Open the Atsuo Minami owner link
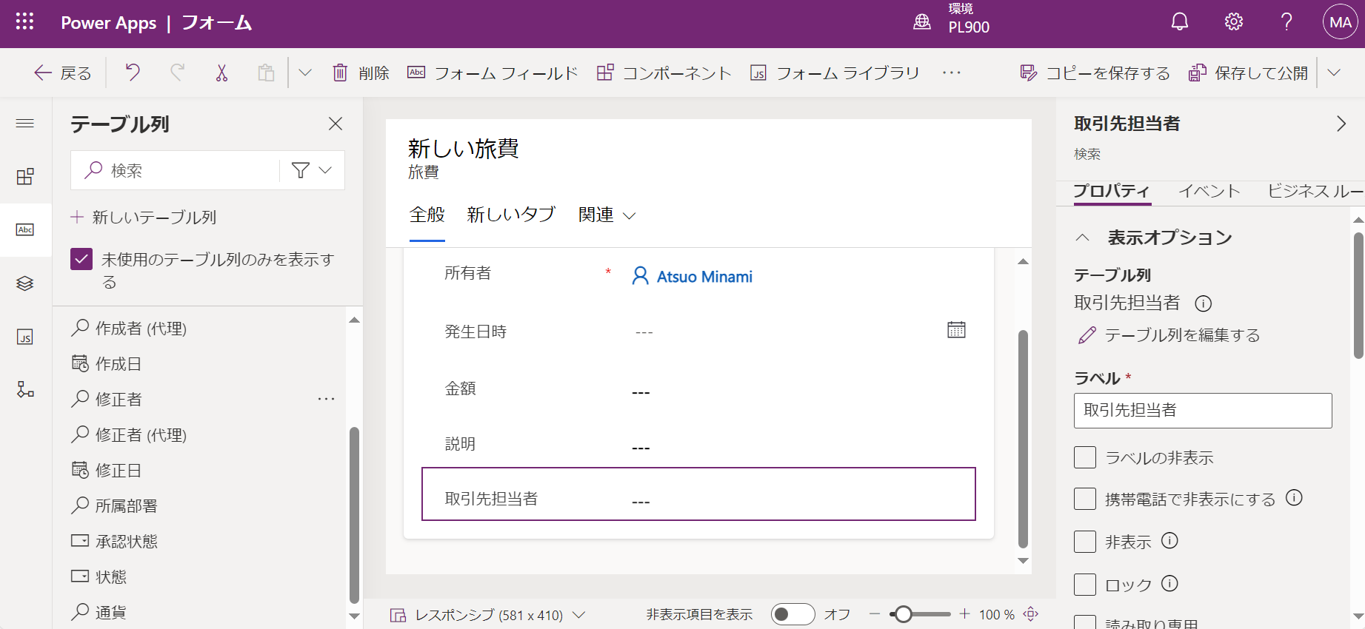This screenshot has height=629, width=1365. [704, 277]
